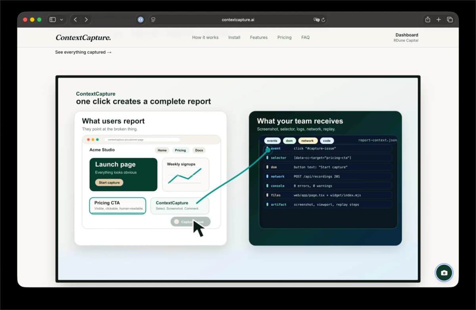
Task: Click the files row 'web/app/page.tsx'
Action: click(x=328, y=195)
